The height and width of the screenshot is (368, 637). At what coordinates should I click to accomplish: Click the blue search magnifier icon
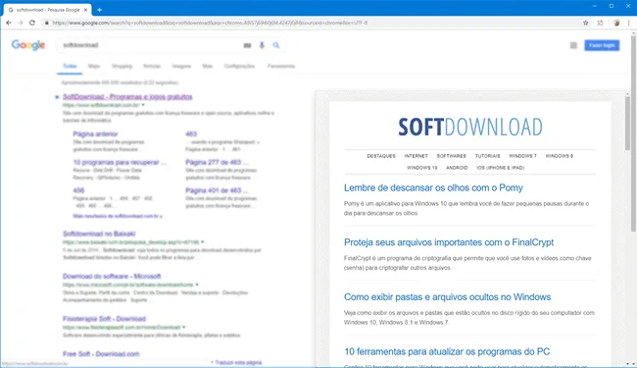click(276, 45)
